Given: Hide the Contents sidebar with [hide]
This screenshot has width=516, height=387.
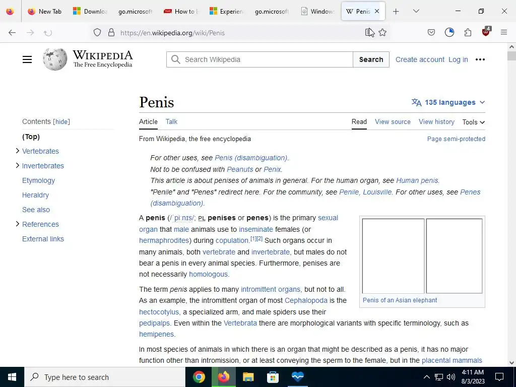Looking at the screenshot, I should pyautogui.click(x=61, y=122).
